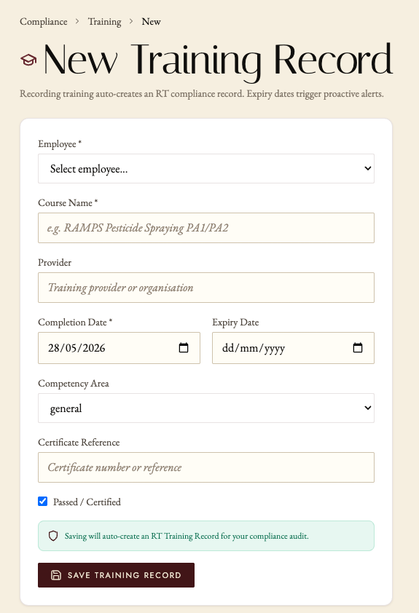The height and width of the screenshot is (613, 419).
Task: Click the Course Name * label
Action: coord(68,203)
